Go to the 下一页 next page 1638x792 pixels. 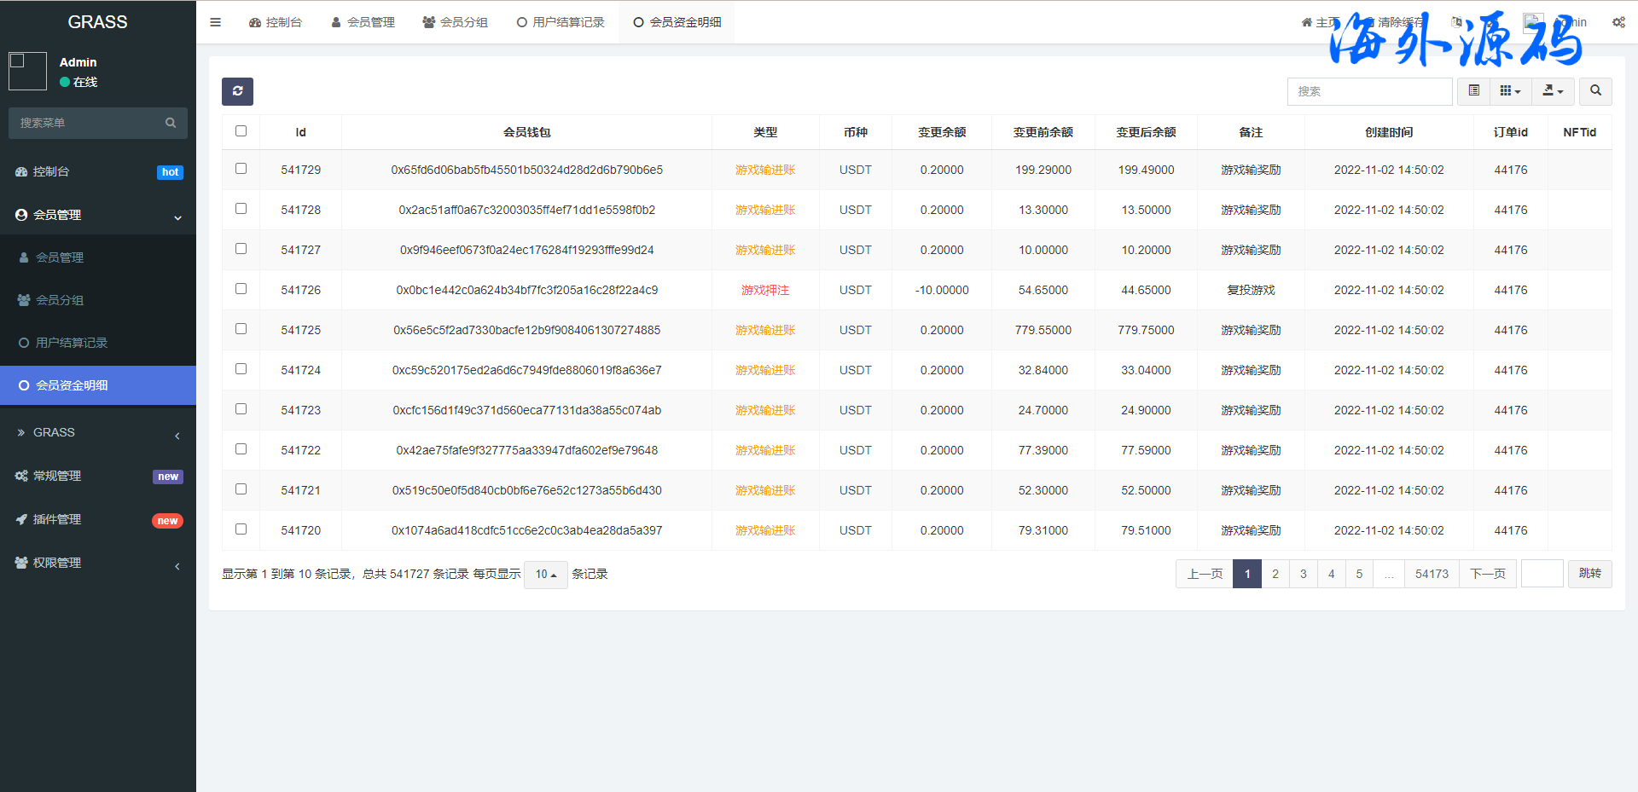pyautogui.click(x=1487, y=574)
